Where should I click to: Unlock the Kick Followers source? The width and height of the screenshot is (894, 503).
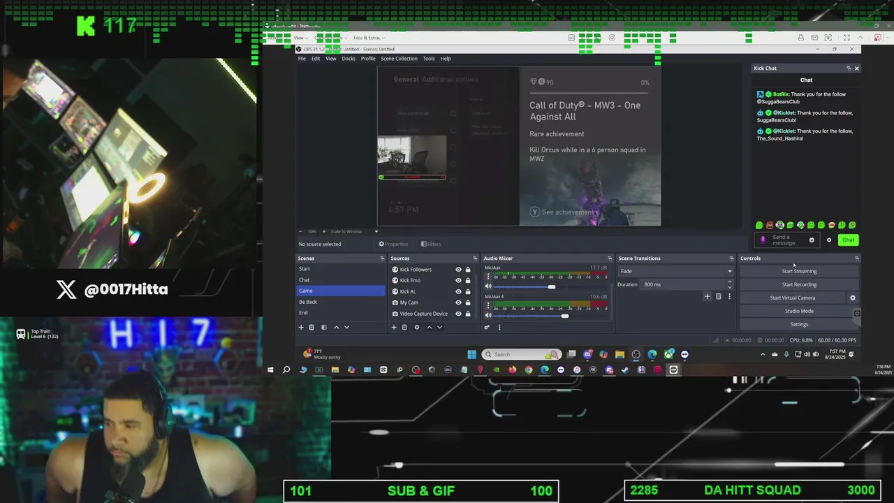coord(468,270)
